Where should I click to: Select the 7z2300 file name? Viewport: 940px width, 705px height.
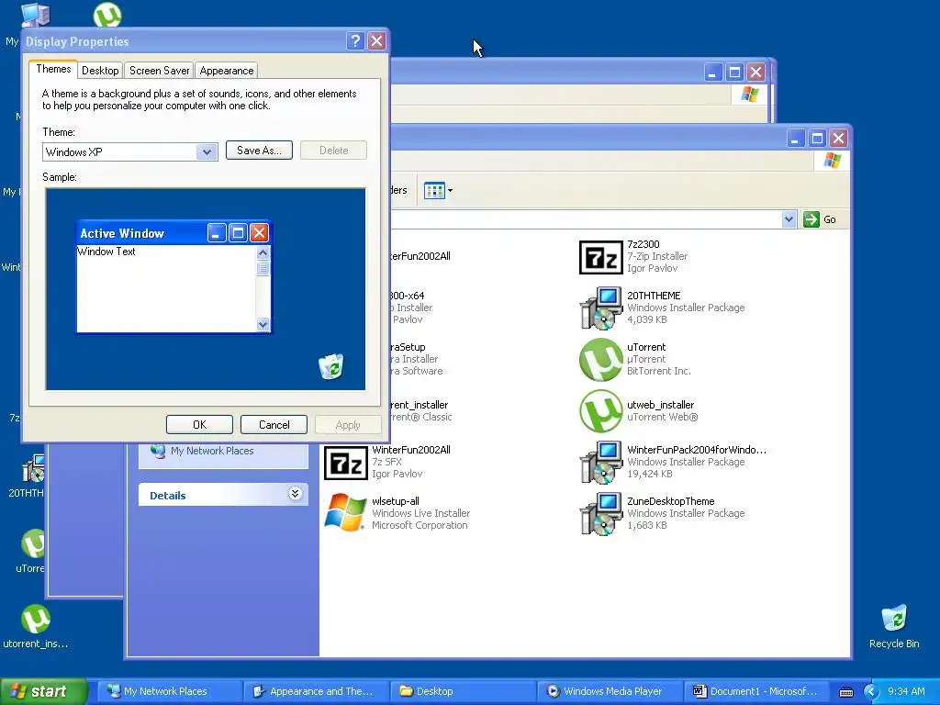point(643,244)
